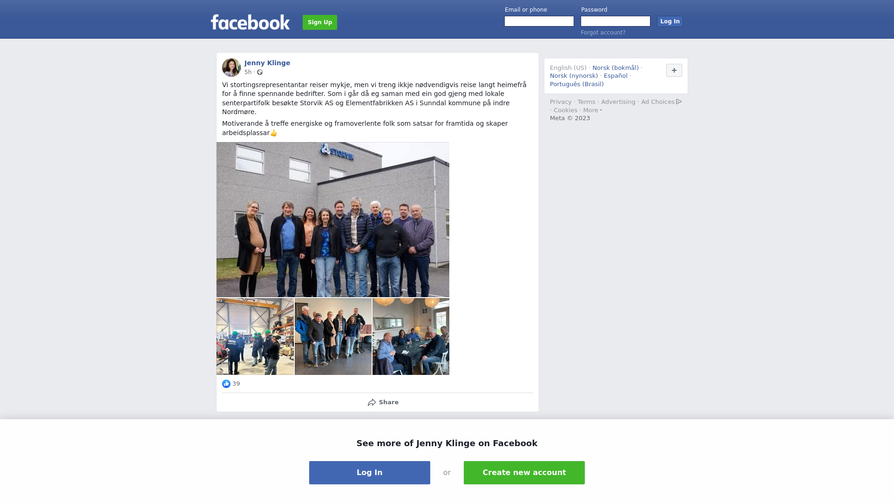
Task: Open the dinner table thumbnail photo
Action: [x=411, y=337]
